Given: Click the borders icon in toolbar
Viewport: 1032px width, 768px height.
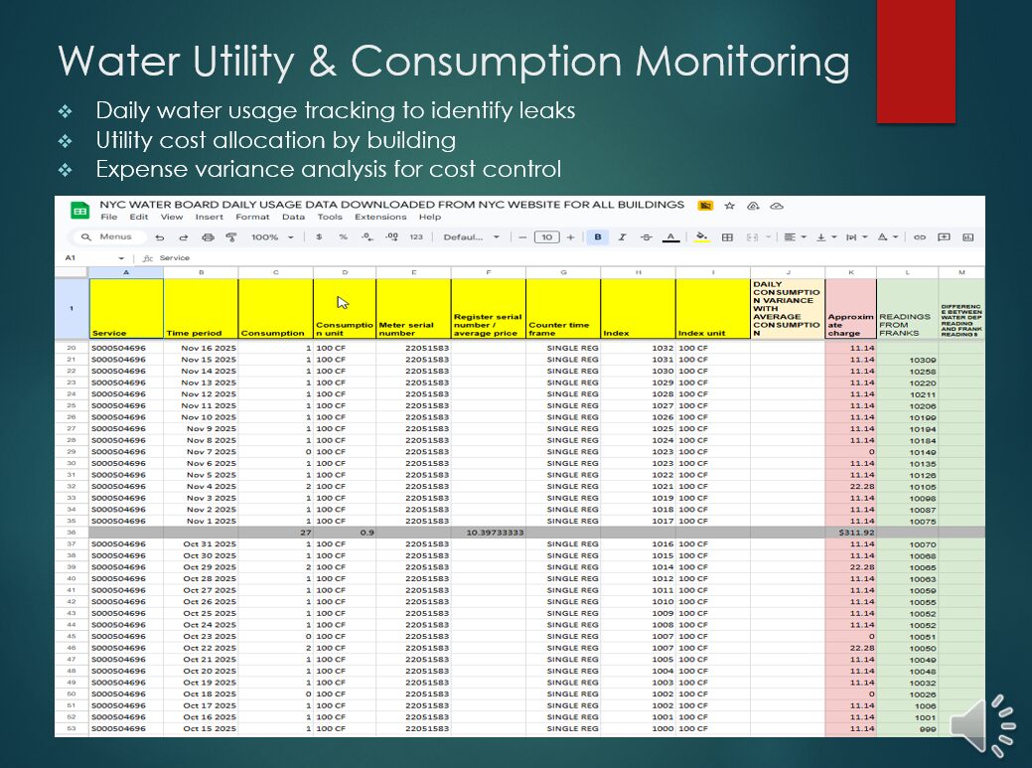Looking at the screenshot, I should pyautogui.click(x=727, y=237).
